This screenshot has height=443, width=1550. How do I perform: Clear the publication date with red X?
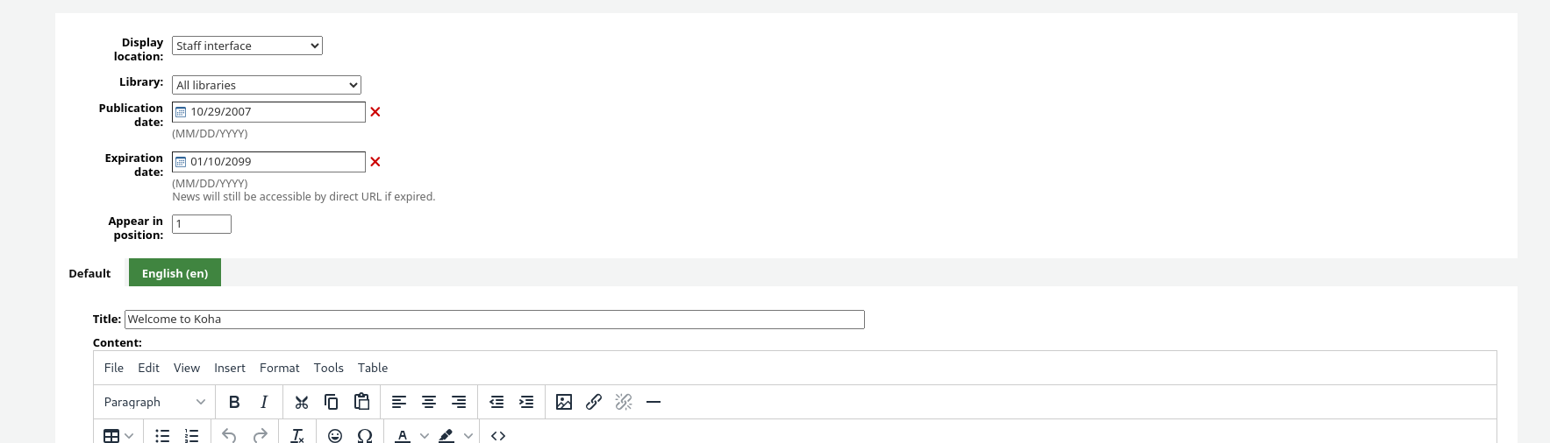coord(375,112)
